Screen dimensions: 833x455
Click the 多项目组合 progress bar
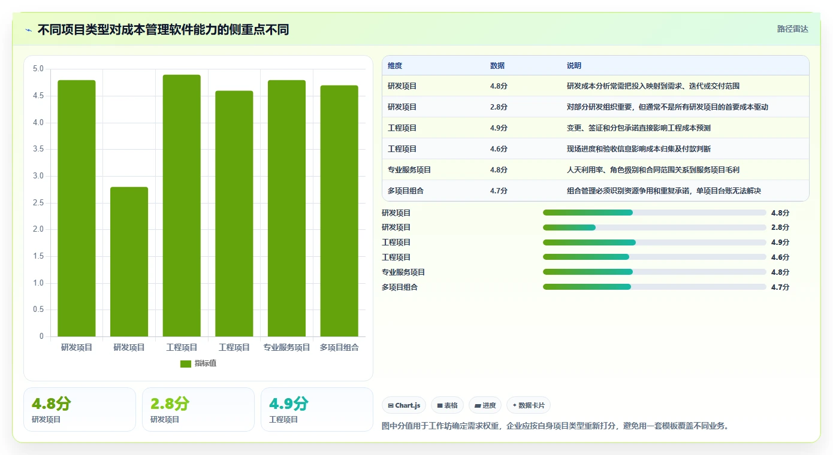pyautogui.click(x=654, y=287)
